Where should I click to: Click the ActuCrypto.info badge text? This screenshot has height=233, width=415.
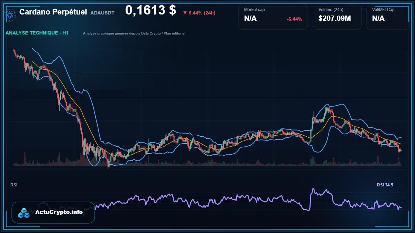pyautogui.click(x=59, y=212)
